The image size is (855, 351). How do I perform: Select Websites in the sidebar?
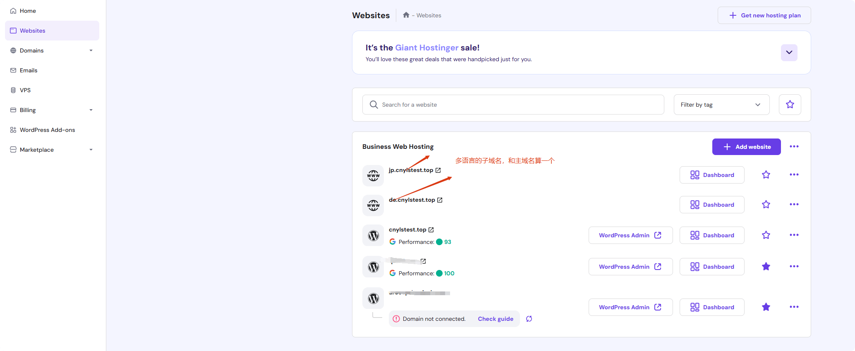52,31
